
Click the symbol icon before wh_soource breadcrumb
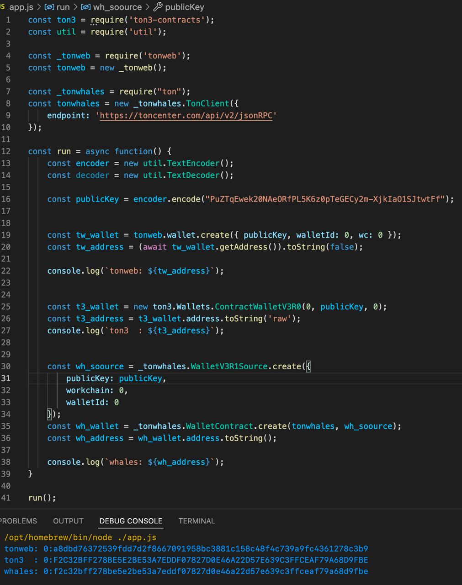tap(86, 7)
